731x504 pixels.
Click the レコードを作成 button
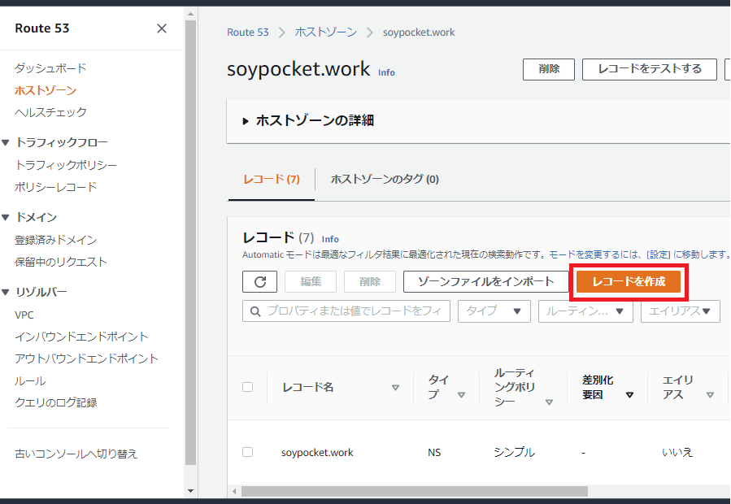[629, 281]
